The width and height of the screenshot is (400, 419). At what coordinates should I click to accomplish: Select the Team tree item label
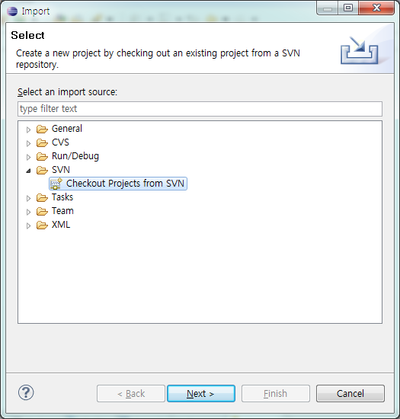[x=62, y=211]
